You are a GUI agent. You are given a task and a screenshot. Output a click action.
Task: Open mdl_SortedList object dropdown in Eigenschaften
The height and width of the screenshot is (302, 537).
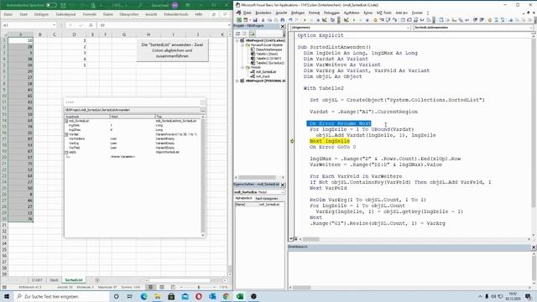(282, 192)
